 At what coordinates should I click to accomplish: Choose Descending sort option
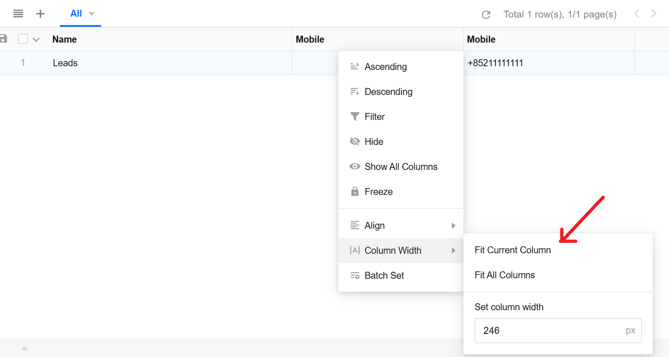[x=388, y=92]
